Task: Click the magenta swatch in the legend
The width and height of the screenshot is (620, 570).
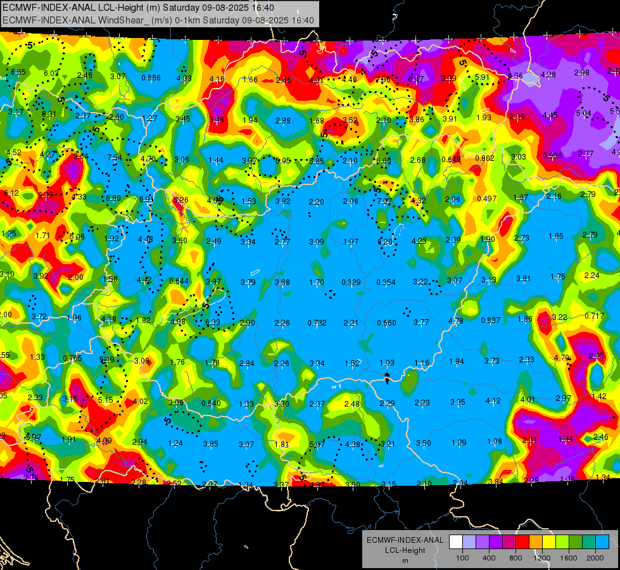Action: (x=509, y=542)
